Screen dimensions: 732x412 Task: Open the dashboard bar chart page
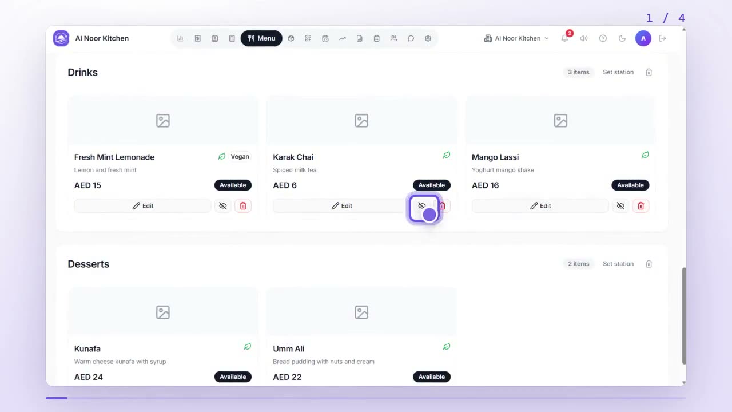coord(180,38)
